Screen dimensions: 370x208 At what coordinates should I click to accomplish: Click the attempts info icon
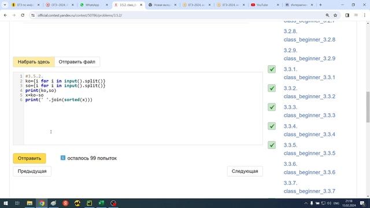(63, 158)
